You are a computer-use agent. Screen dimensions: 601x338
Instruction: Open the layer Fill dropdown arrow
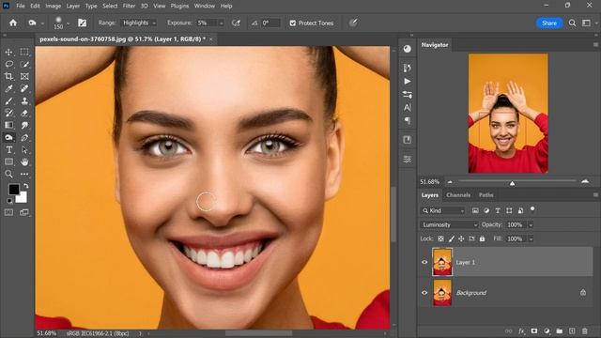pyautogui.click(x=531, y=238)
